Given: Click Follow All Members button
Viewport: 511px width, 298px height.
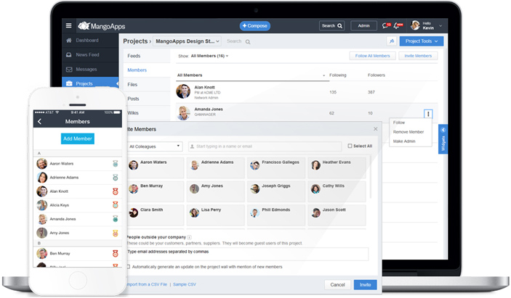Looking at the screenshot, I should pos(372,56).
